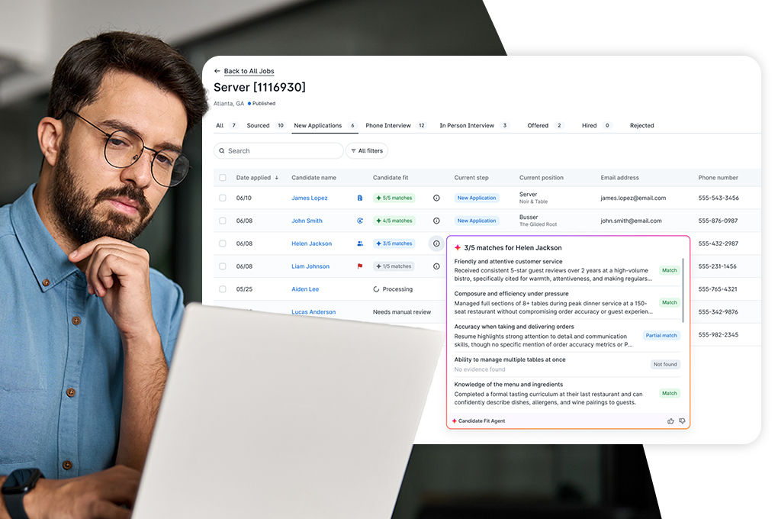Click the Published status indicator
The height and width of the screenshot is (519, 778).
262,104
